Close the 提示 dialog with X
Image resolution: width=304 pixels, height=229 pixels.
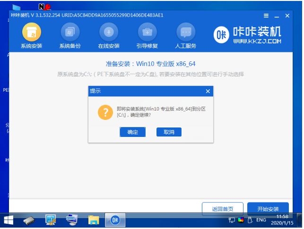tap(208, 91)
